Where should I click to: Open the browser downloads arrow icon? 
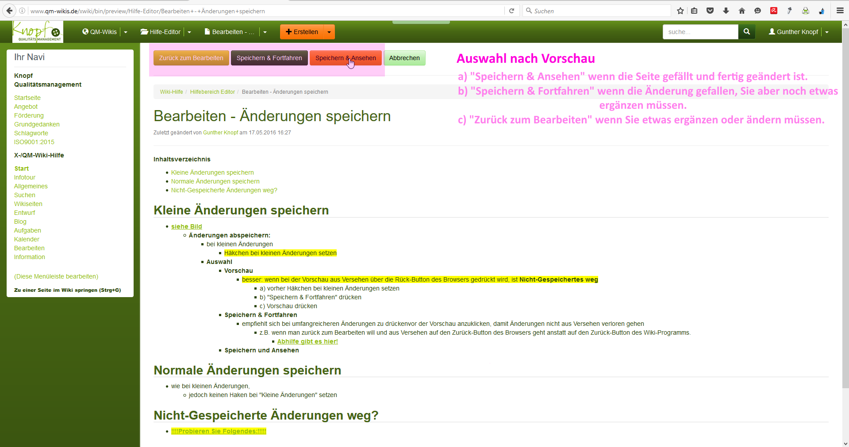[x=726, y=11]
